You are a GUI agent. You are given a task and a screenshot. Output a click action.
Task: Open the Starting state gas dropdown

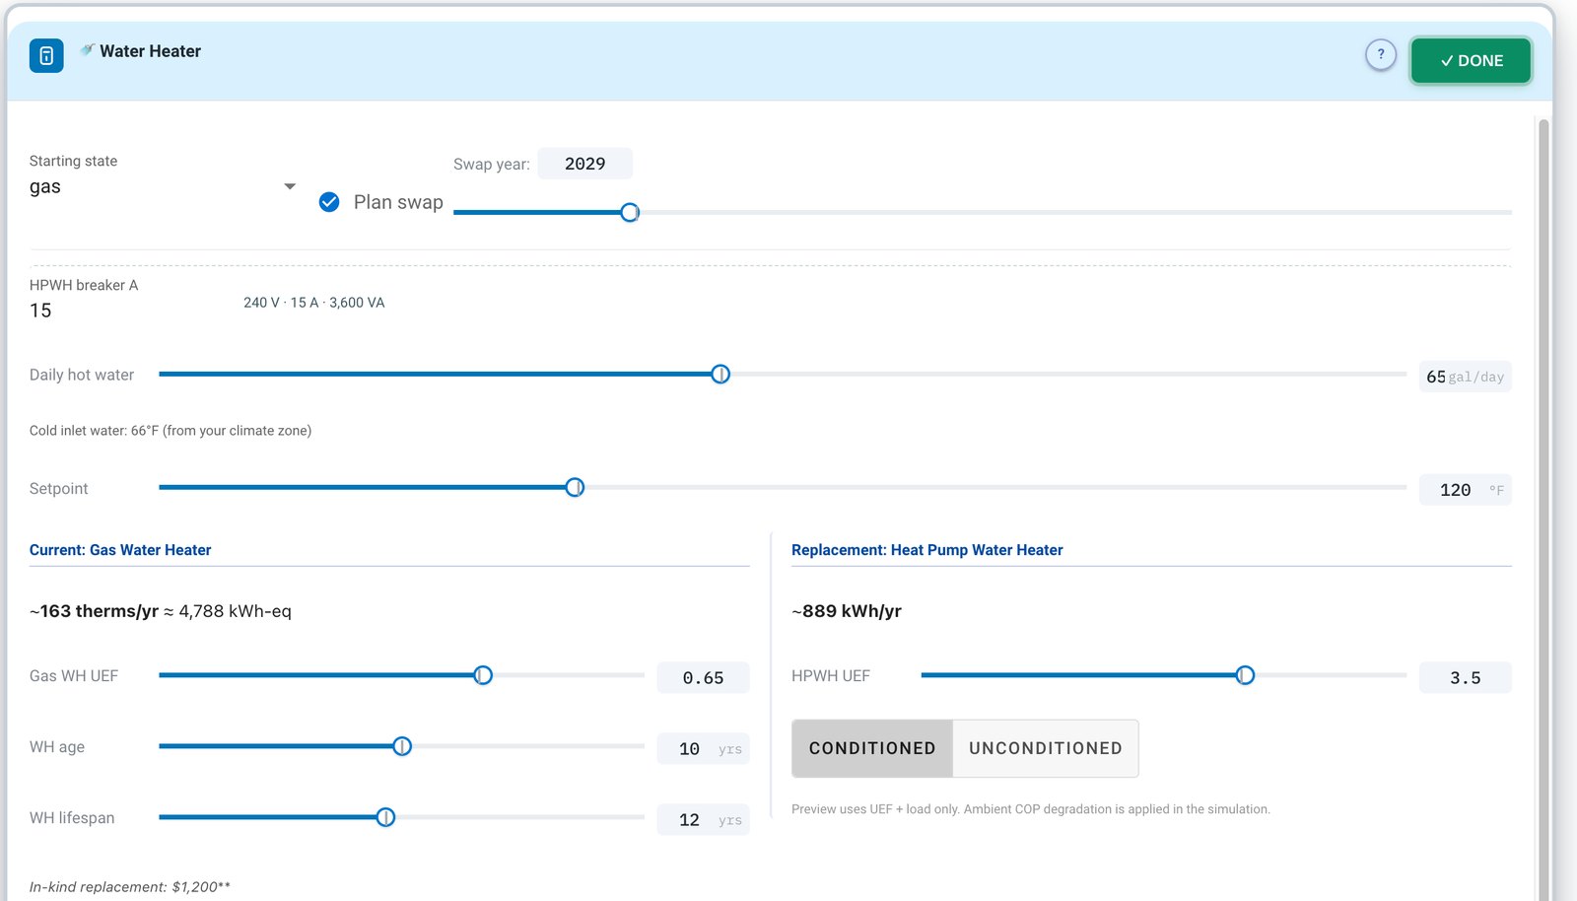coord(163,186)
